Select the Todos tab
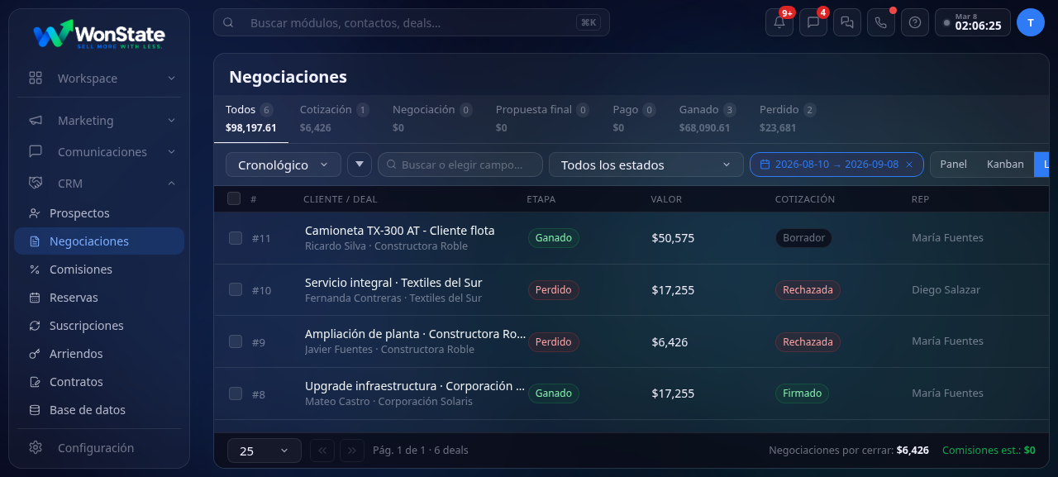 (x=251, y=118)
